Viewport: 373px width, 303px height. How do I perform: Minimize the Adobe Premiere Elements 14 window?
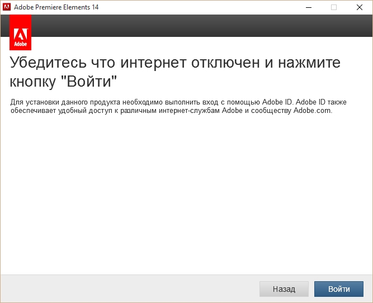coord(309,7)
